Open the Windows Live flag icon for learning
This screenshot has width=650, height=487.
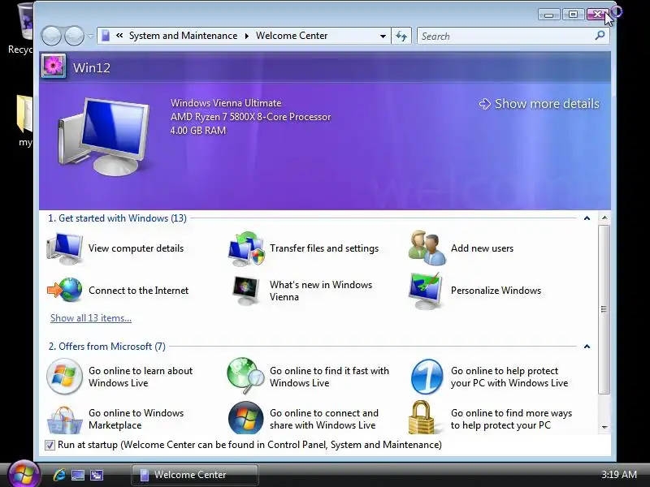click(x=64, y=377)
